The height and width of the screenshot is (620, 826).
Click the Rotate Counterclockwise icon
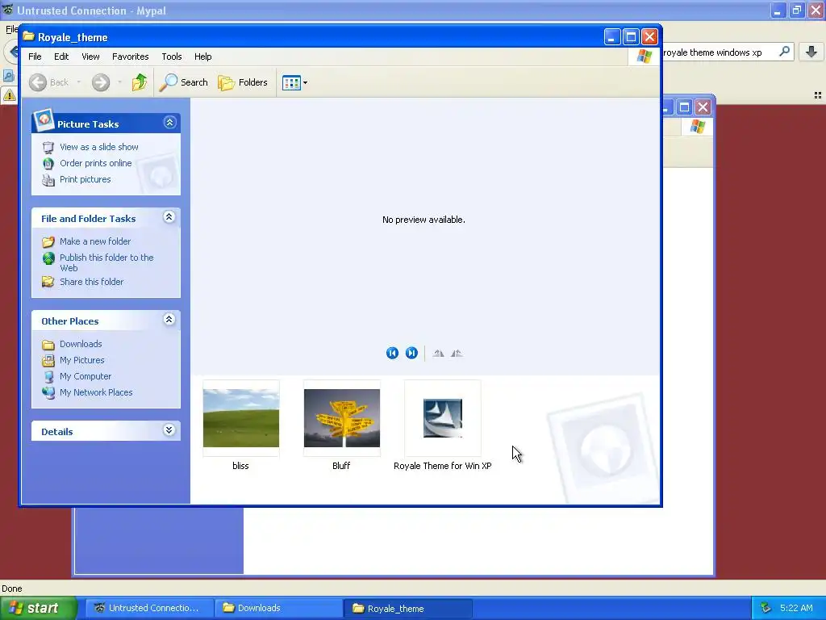457,354
